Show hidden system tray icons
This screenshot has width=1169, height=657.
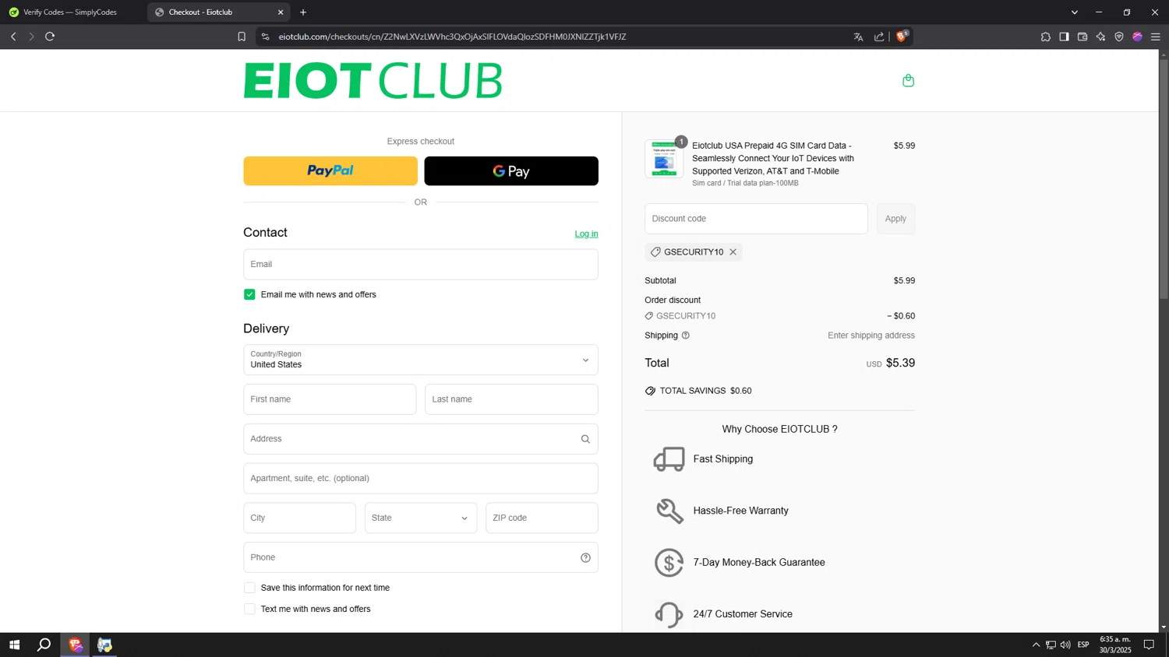[1036, 645]
